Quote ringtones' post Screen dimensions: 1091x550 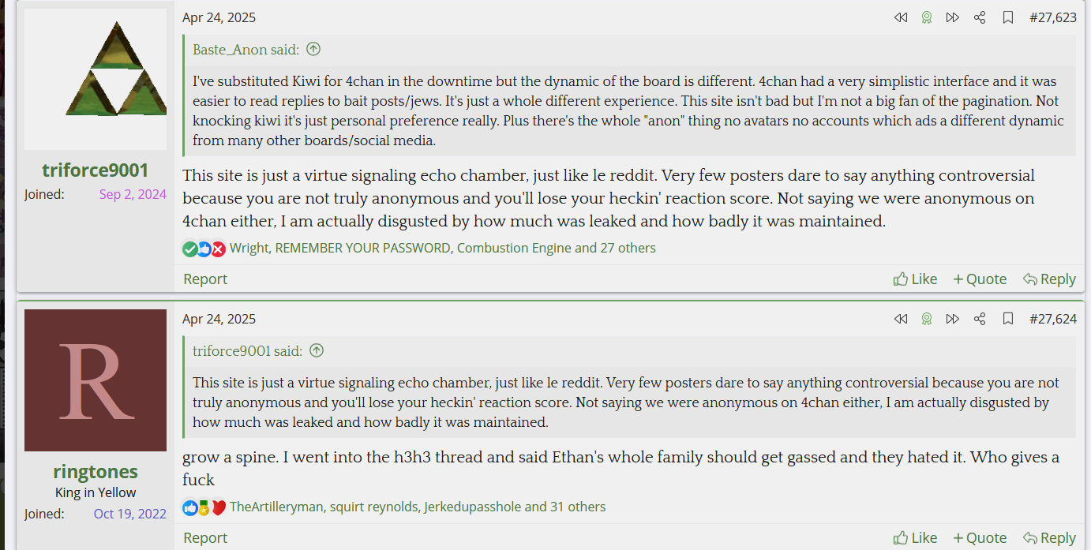tap(980, 537)
